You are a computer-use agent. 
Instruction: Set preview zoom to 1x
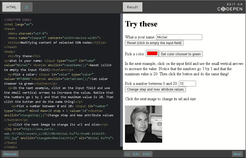click(x=127, y=154)
